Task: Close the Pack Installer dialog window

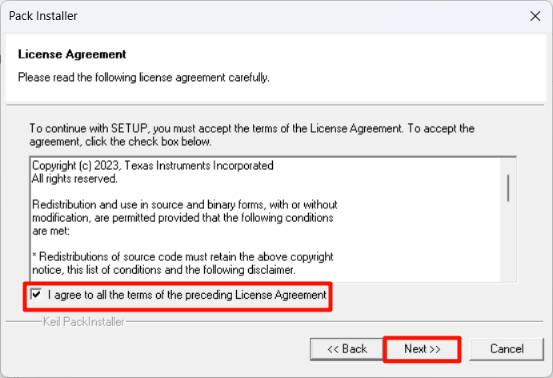Action: (535, 16)
